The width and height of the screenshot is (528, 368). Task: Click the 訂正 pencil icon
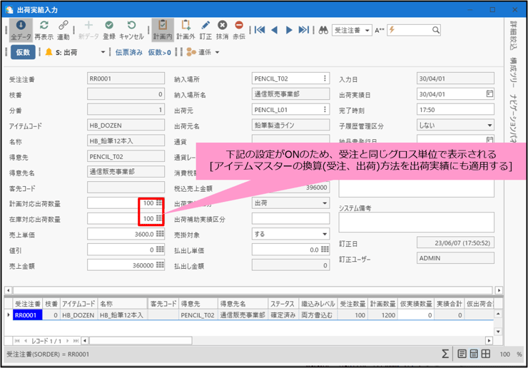(205, 30)
